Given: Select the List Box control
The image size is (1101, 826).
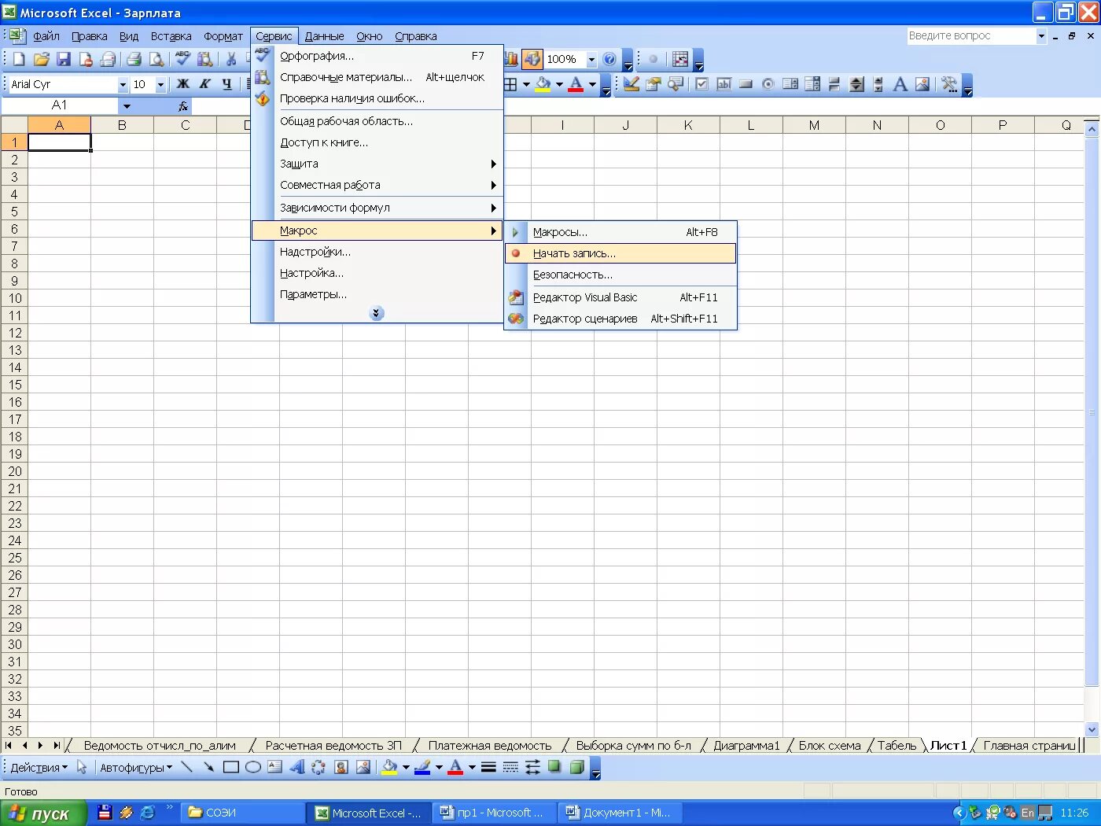Looking at the screenshot, I should pyautogui.click(x=790, y=84).
